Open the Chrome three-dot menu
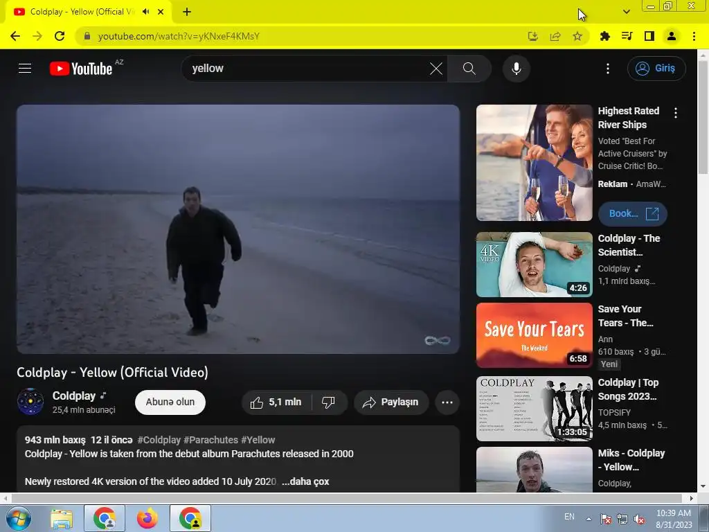Viewport: 709px width, 532px height. [x=694, y=36]
